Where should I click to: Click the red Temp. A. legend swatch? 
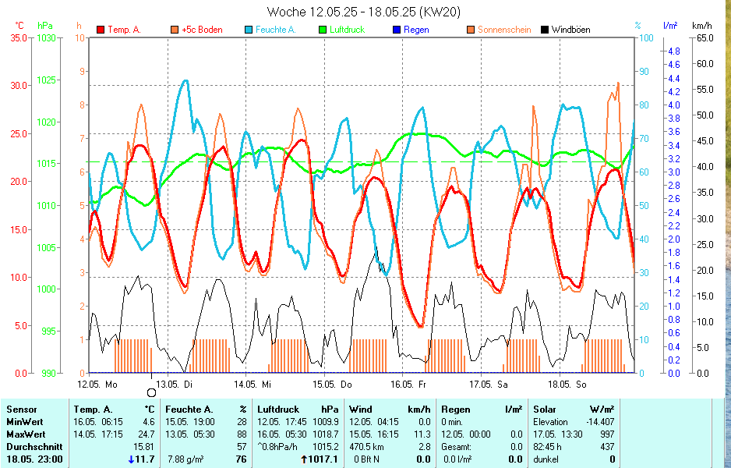pos(101,30)
